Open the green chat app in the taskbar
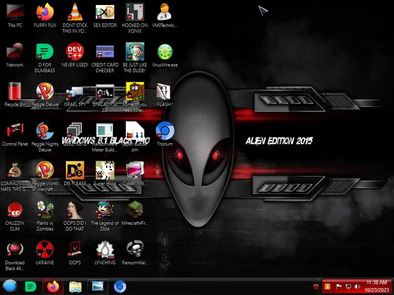394x295 pixels. click(x=31, y=287)
